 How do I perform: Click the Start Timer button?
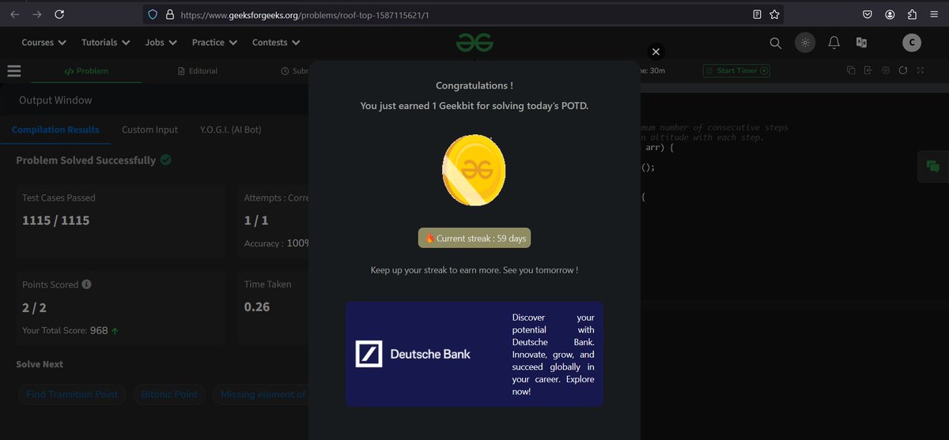tap(736, 70)
